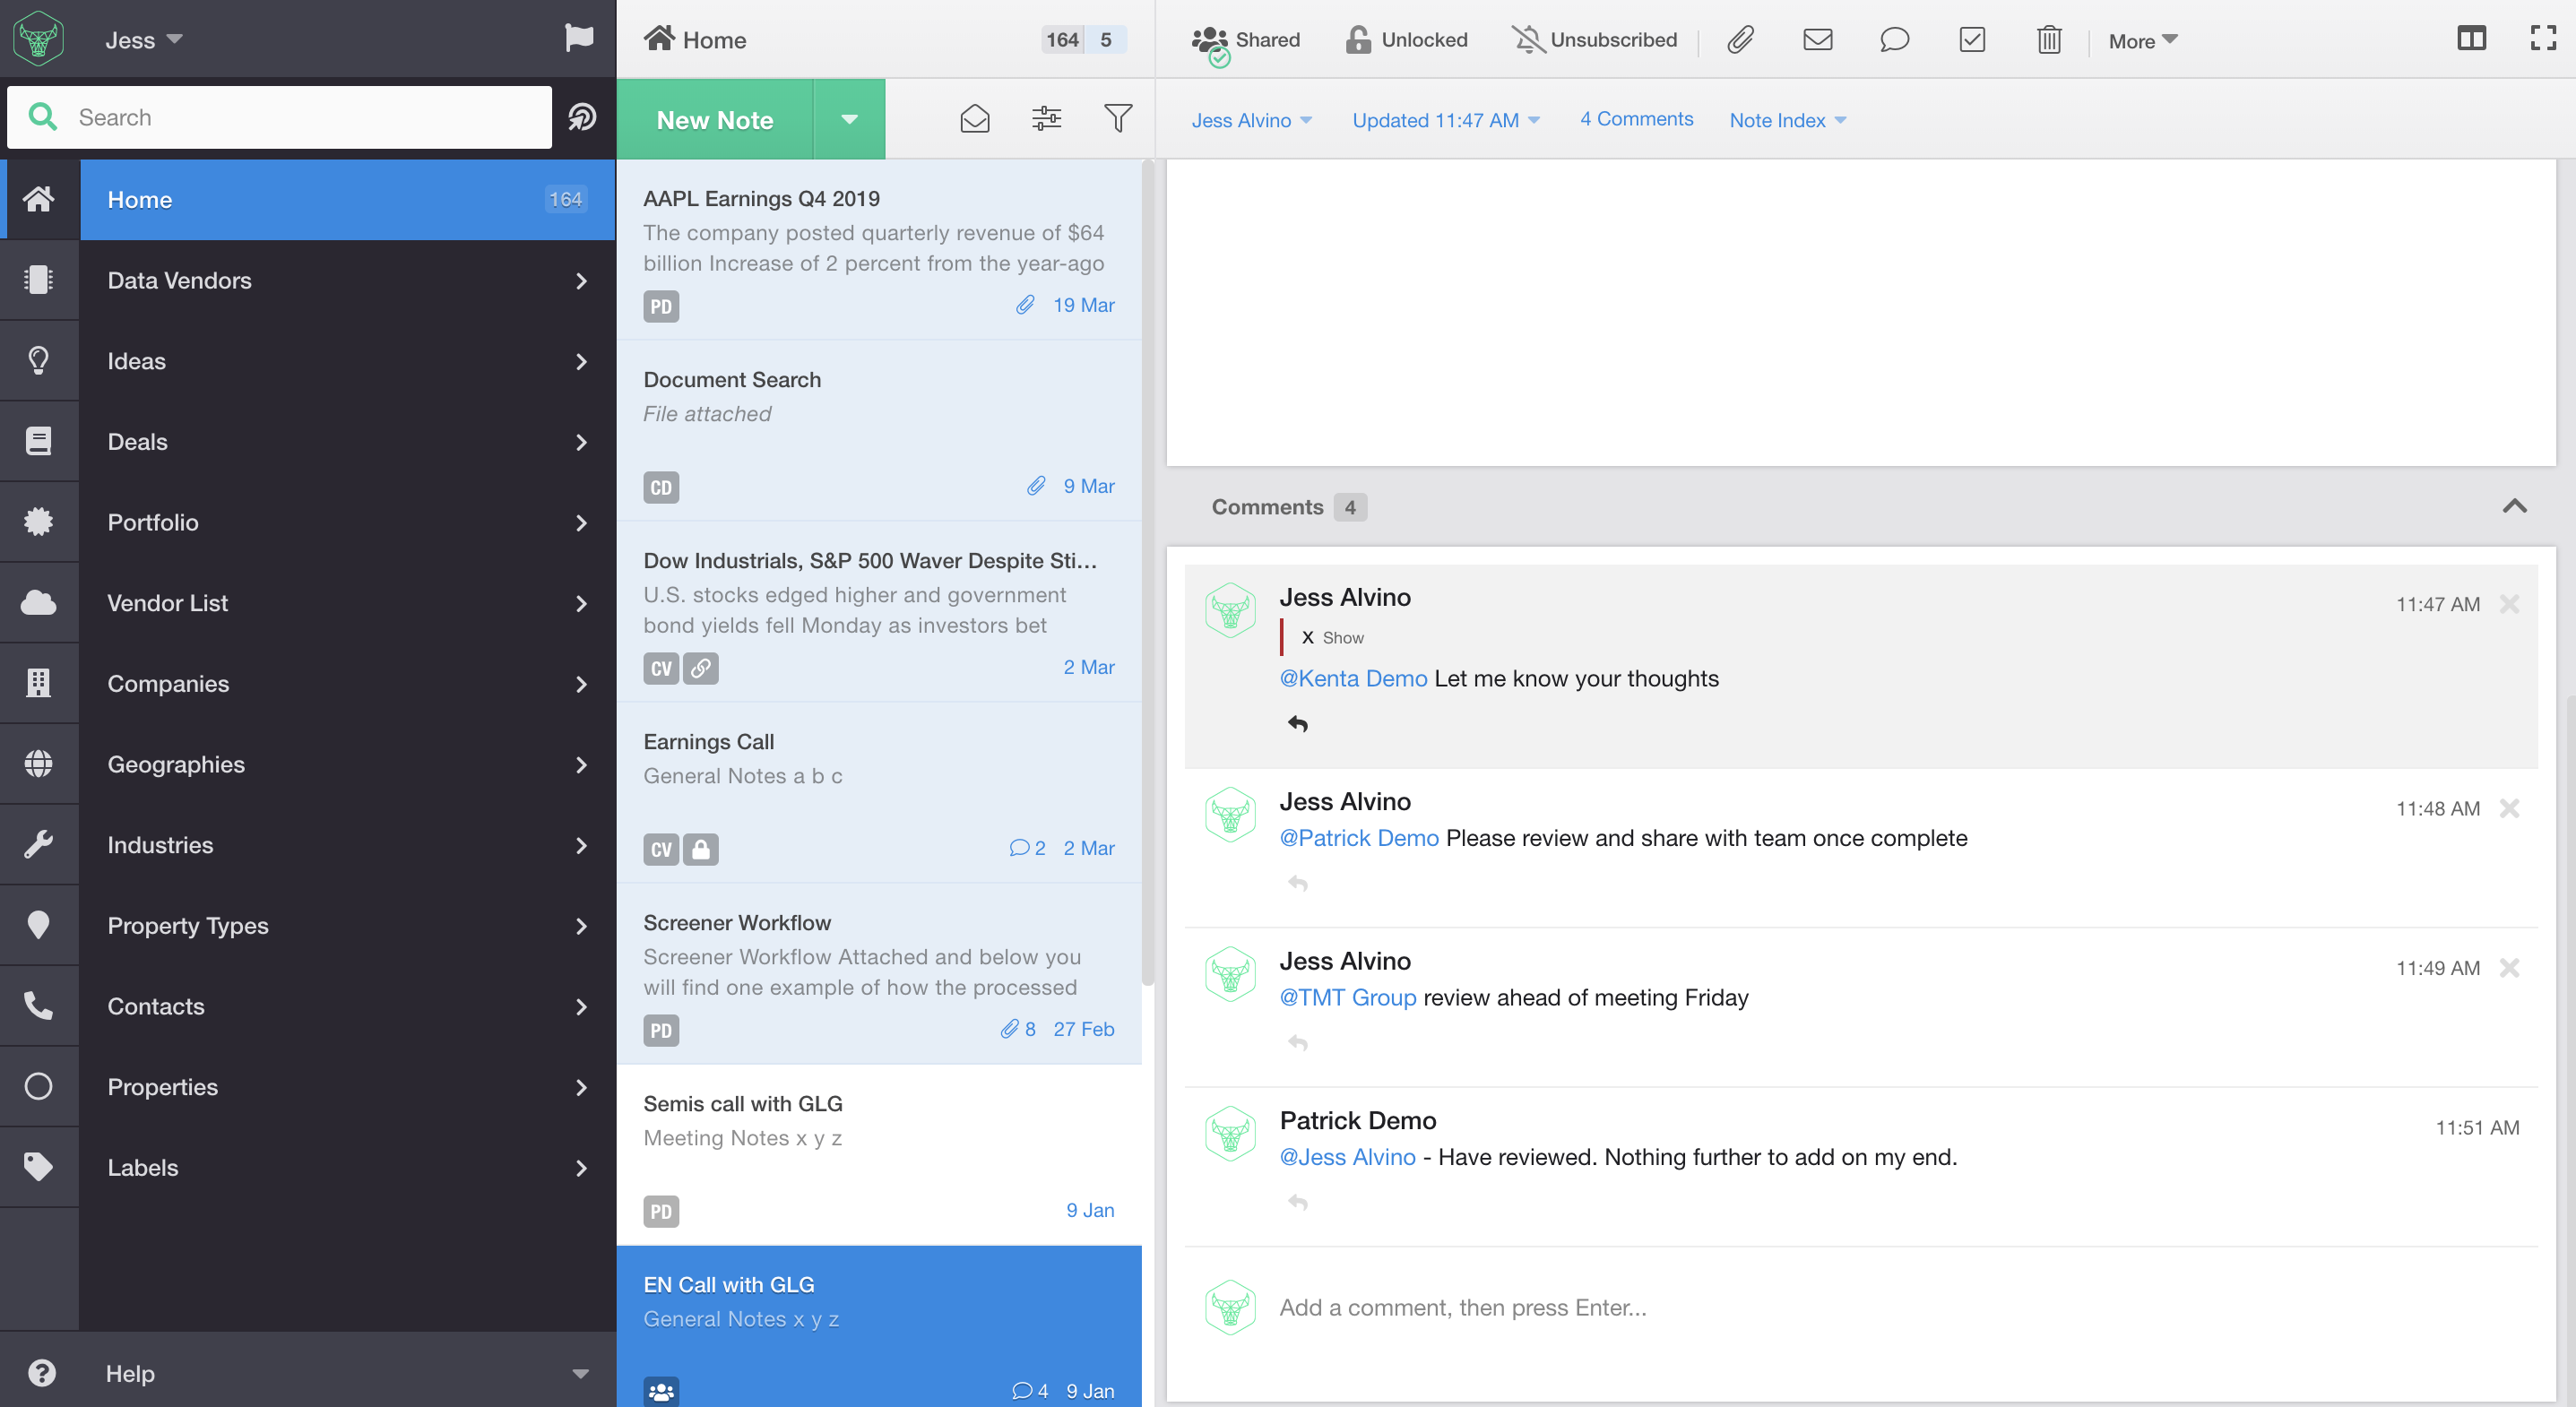Click the filter funnel icon

1118,119
